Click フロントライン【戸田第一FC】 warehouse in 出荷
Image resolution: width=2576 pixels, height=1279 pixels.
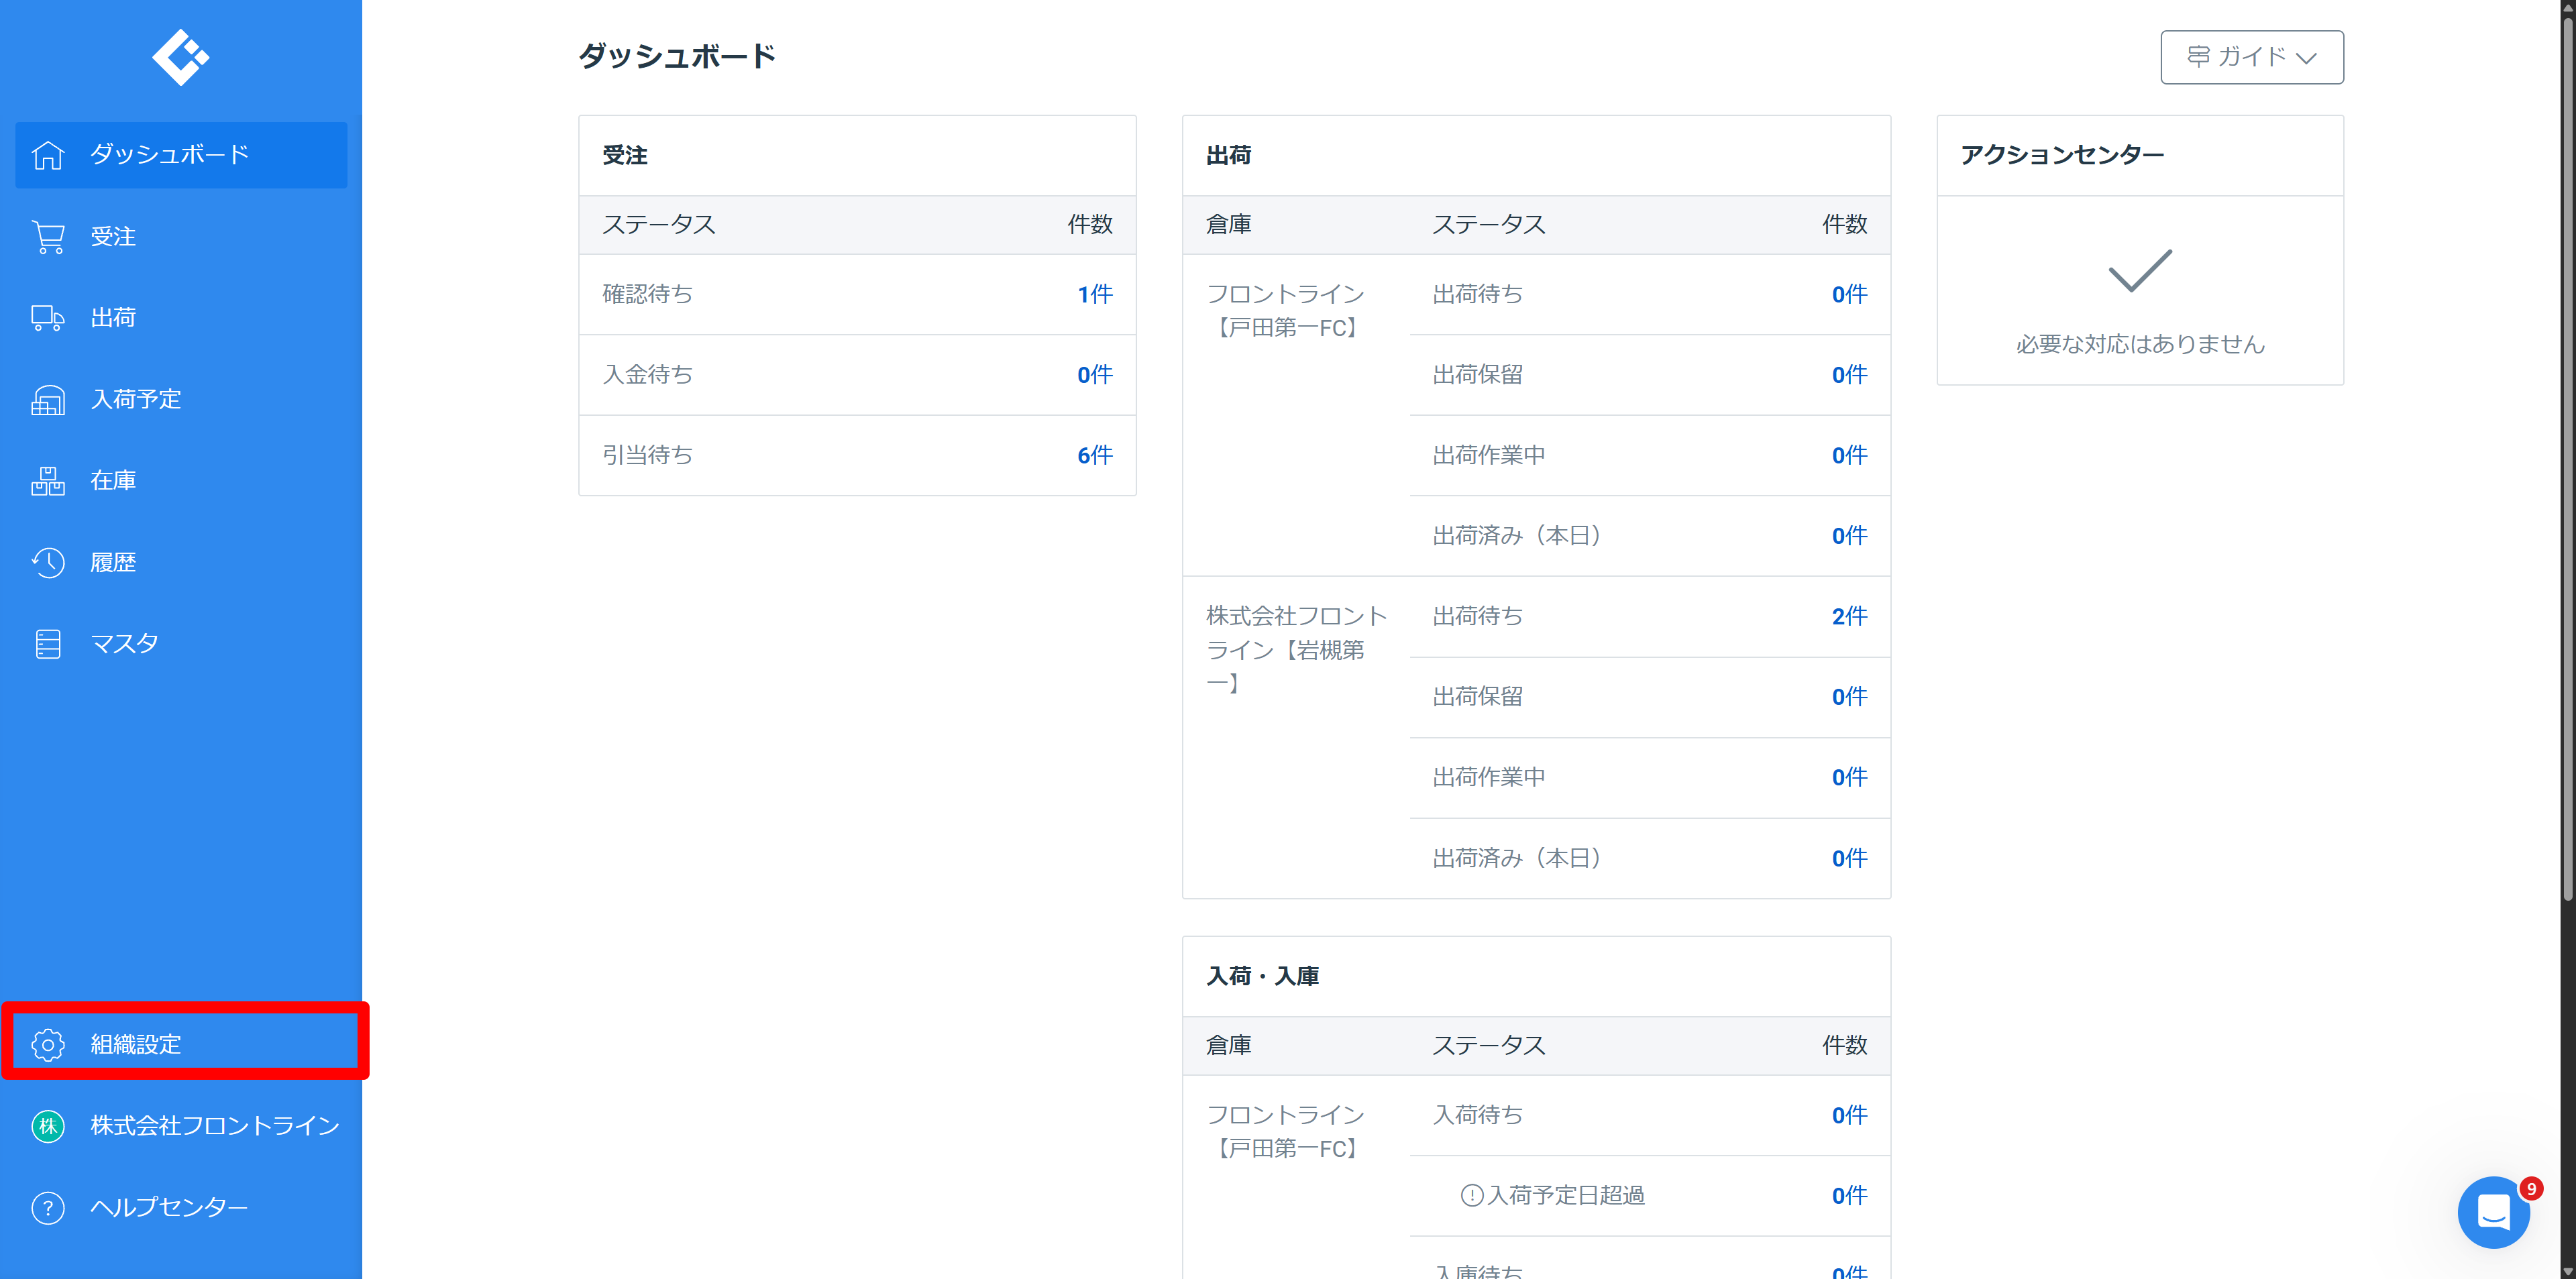point(1286,311)
